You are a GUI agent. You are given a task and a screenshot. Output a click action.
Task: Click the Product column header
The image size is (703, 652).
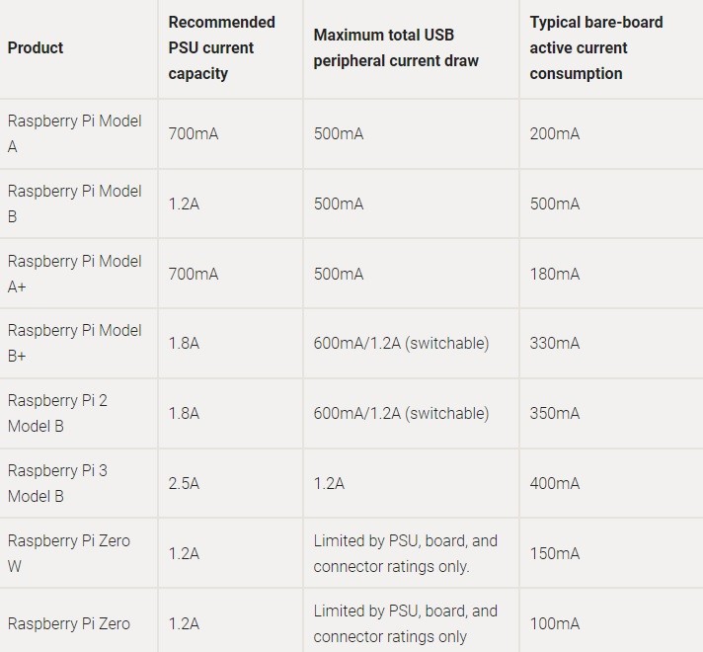click(36, 47)
